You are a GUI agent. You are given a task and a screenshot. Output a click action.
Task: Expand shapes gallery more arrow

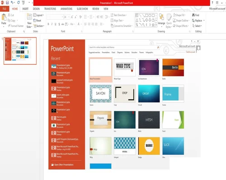(156, 26)
